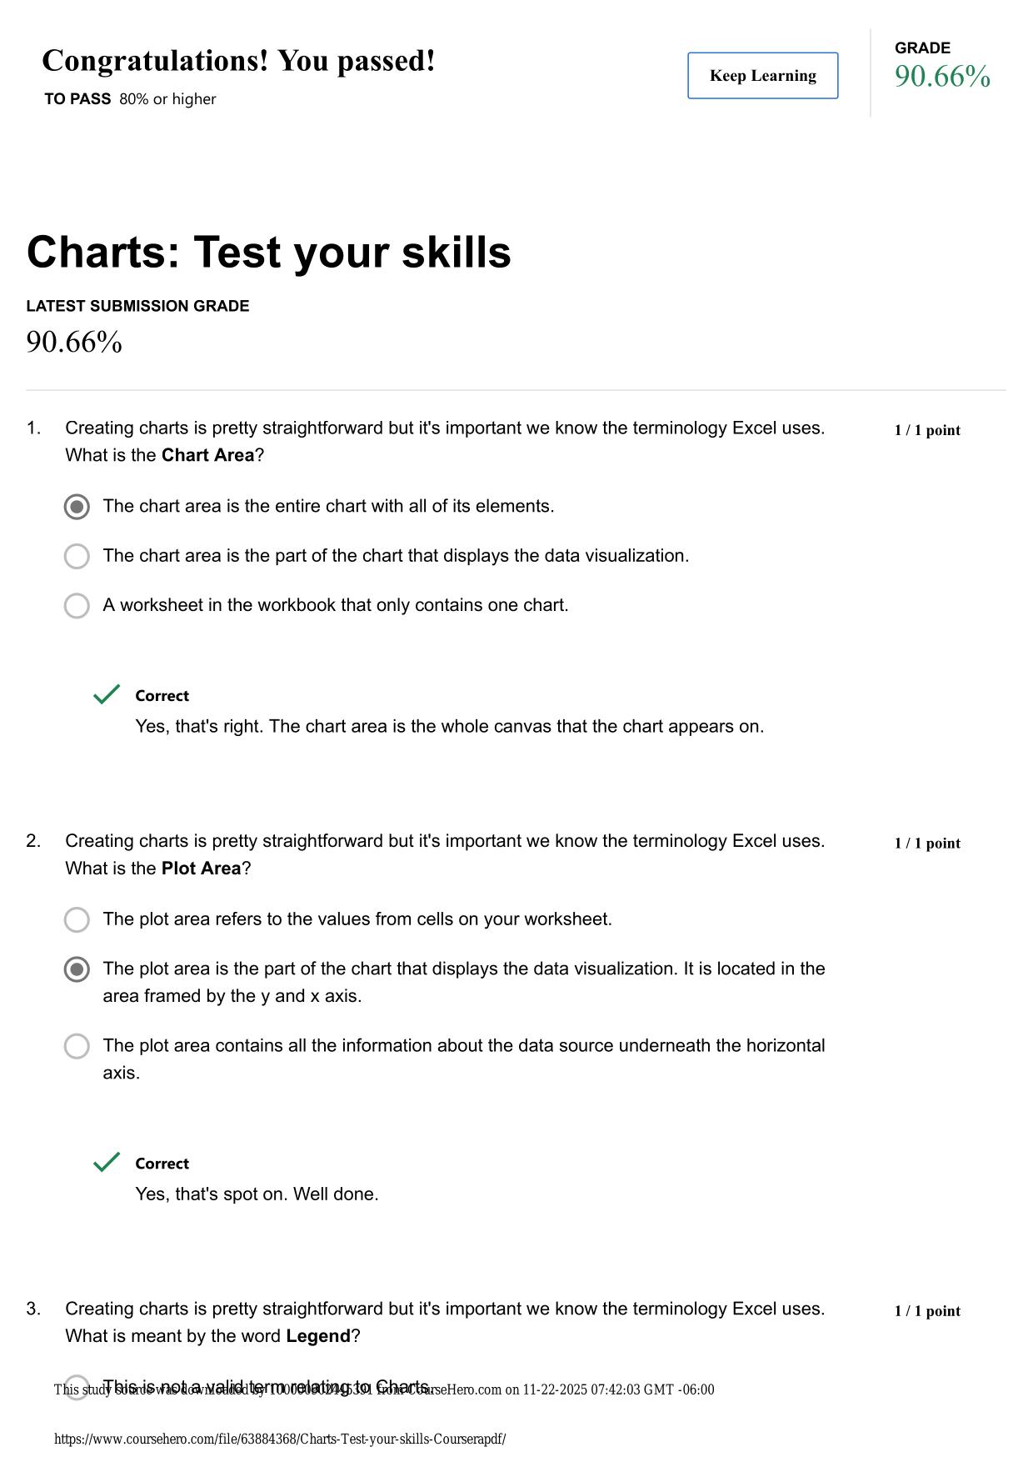
Task: Click the Keep Learning button
Action: coord(762,76)
